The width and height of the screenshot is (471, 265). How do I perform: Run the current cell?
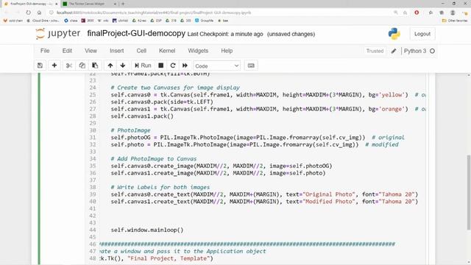click(143, 66)
